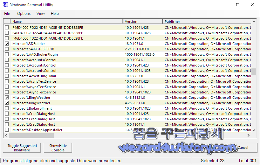Sort by the Publisher column header
260x165 pixels.
(207, 22)
